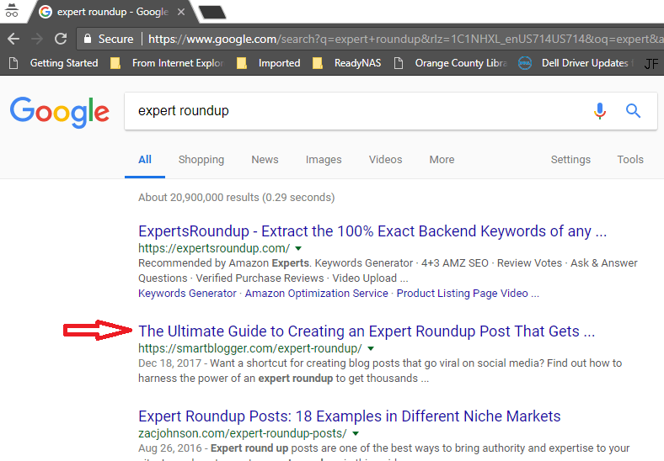Click the From Internet Explorer folder icon

click(115, 63)
